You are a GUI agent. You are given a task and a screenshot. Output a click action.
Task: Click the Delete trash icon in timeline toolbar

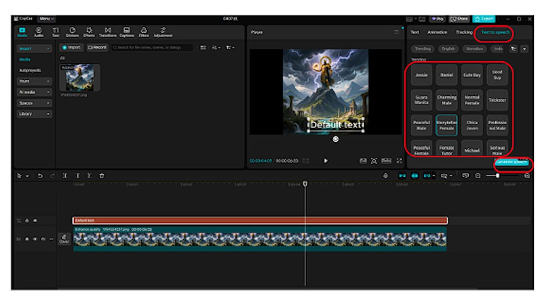tap(102, 175)
